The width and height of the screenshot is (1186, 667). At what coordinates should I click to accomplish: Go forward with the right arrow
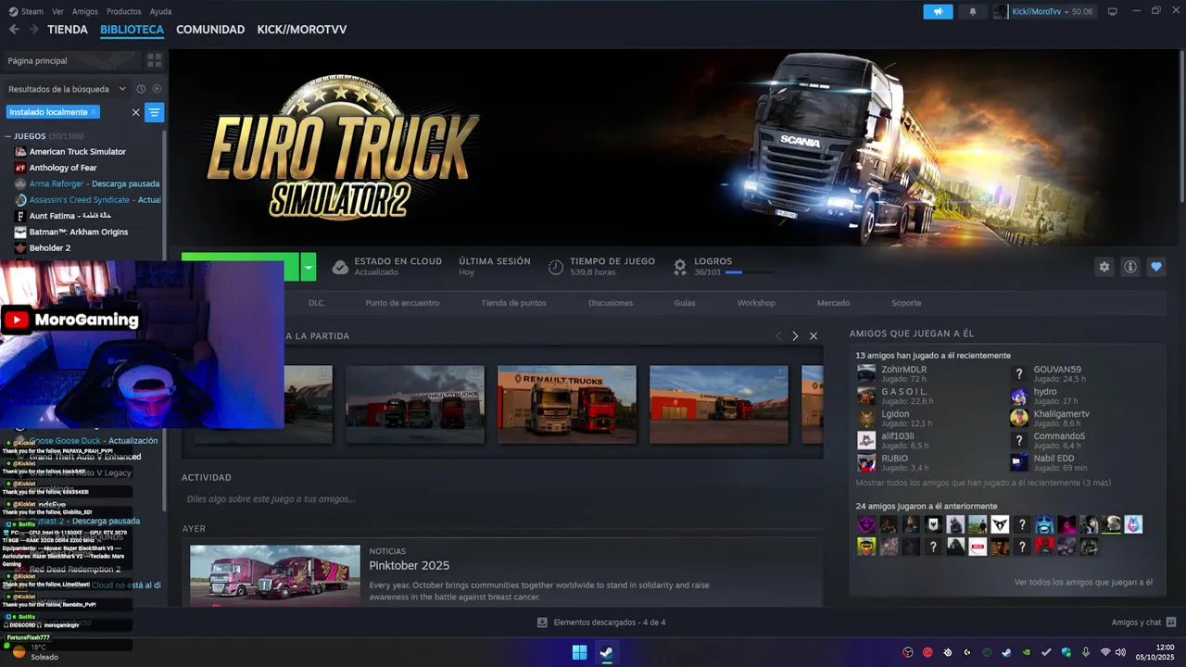coord(33,30)
